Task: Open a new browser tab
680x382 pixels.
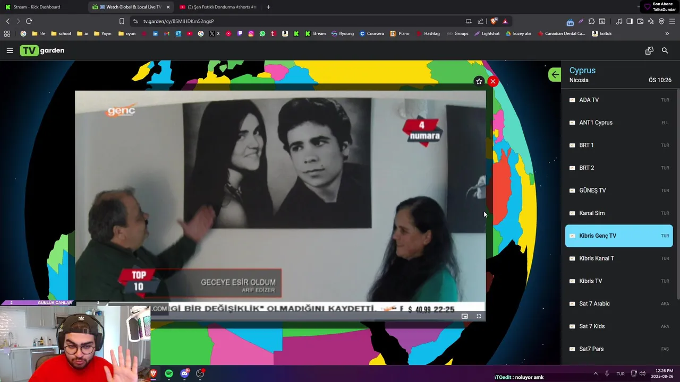Action: pyautogui.click(x=268, y=7)
